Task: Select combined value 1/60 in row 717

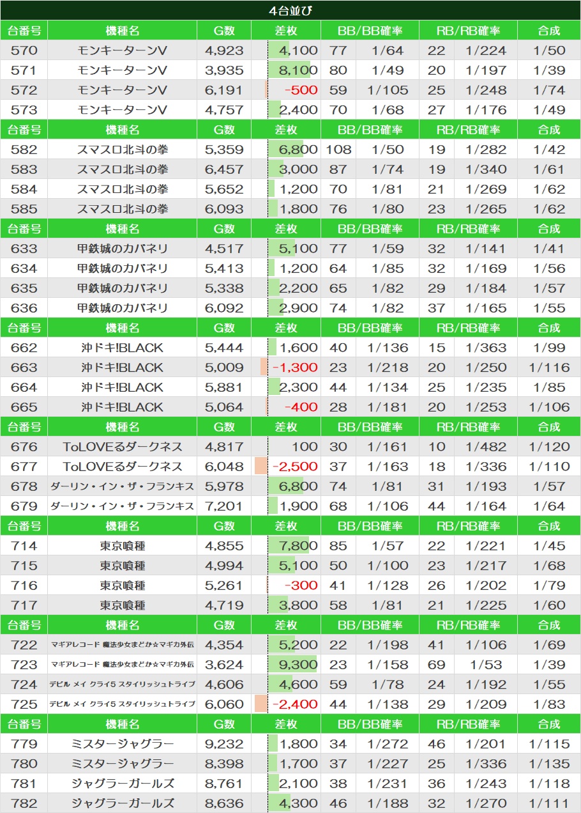Action: pos(549,605)
